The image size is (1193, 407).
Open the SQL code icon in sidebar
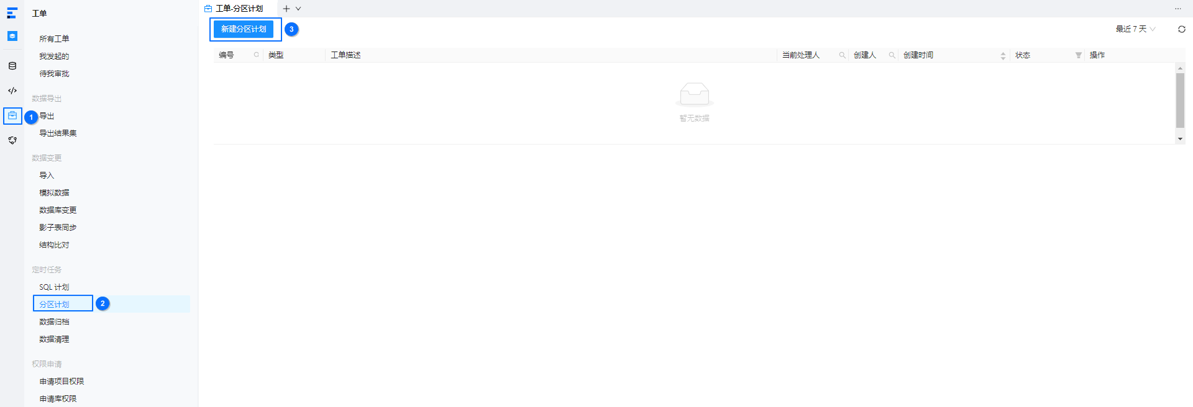coord(12,91)
